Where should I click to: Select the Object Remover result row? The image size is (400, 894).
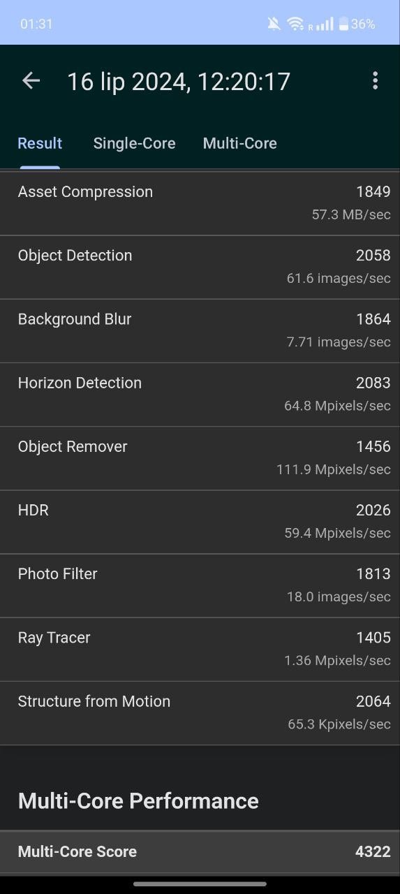click(x=200, y=458)
